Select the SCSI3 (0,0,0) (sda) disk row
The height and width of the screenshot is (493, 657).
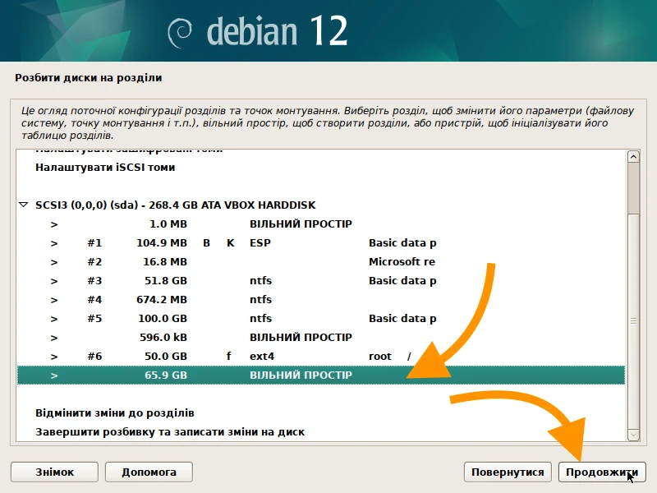pyautogui.click(x=321, y=205)
